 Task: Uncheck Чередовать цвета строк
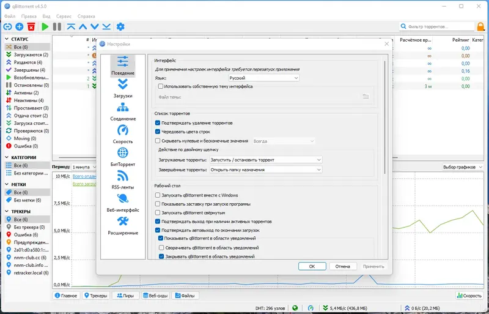click(x=158, y=132)
